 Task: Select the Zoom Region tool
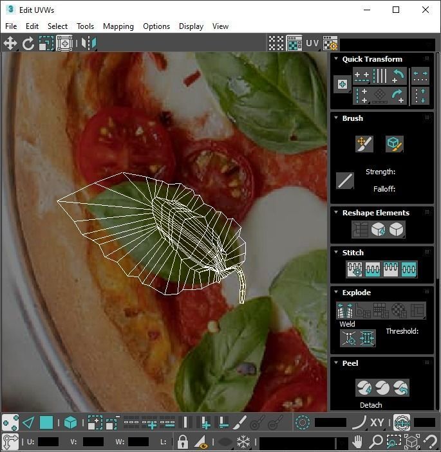[x=393, y=442]
